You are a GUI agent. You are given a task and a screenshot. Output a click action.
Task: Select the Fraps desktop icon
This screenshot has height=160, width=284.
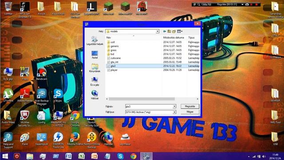pyautogui.click(x=25, y=73)
